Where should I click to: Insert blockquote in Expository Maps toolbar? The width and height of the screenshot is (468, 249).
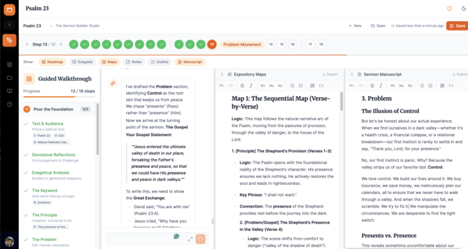tap(312, 86)
